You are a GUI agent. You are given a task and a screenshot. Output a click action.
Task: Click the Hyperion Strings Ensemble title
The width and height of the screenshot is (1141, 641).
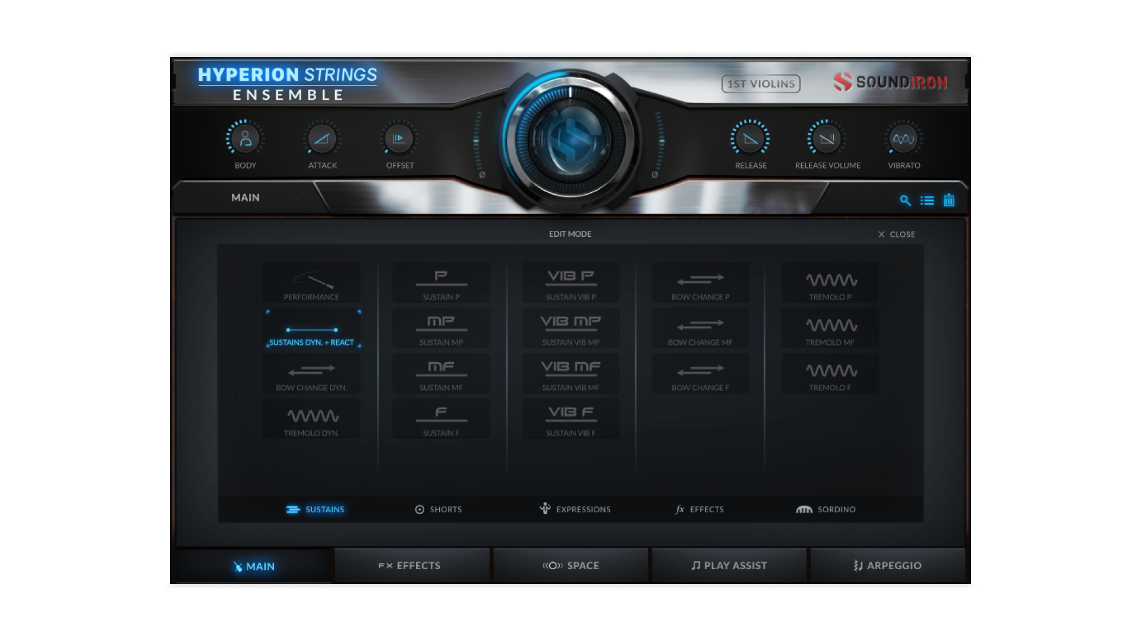point(288,83)
